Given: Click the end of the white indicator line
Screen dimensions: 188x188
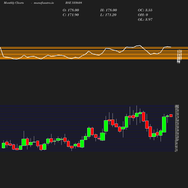Looking at the screenshot, I should click(171, 47).
